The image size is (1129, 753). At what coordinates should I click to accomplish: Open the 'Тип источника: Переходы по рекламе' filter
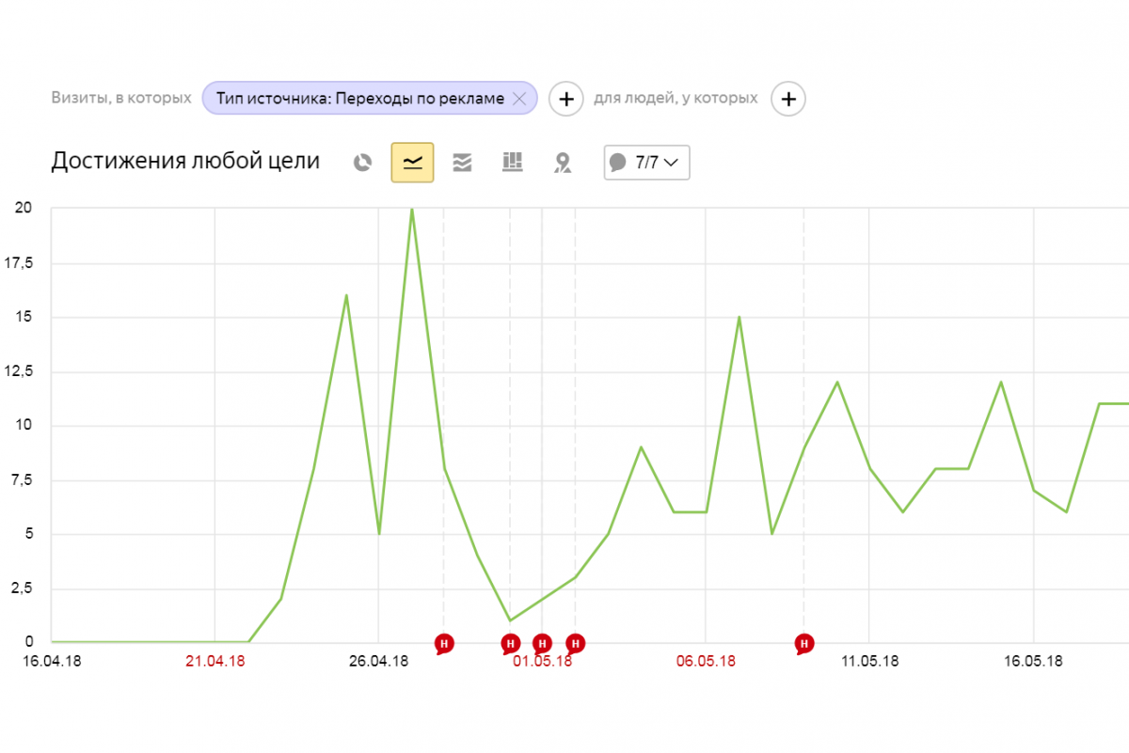click(x=359, y=98)
